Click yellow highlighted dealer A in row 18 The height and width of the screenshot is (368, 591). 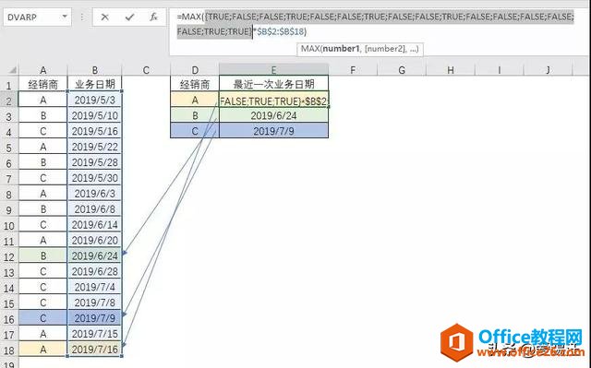pos(43,350)
